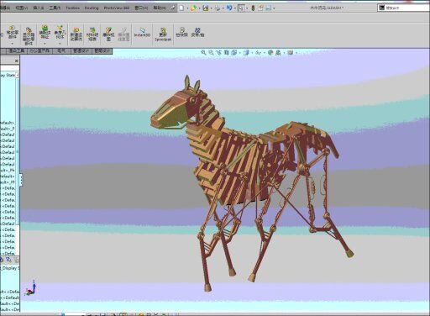The width and height of the screenshot is (430, 316).
Task: Collapse the feature tree panel handle
Action: coord(21,180)
